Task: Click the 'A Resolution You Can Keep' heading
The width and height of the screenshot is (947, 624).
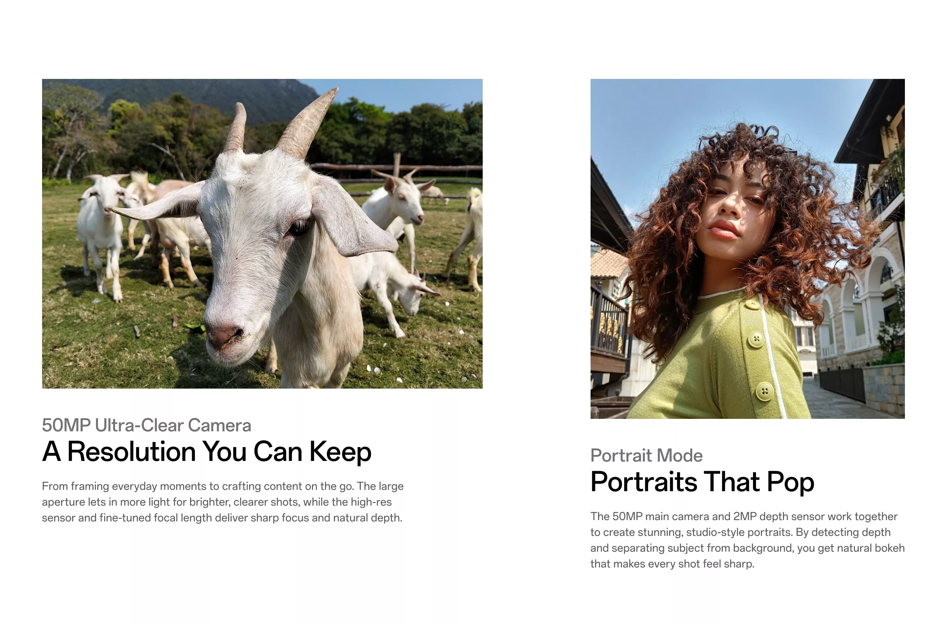Action: 206,452
